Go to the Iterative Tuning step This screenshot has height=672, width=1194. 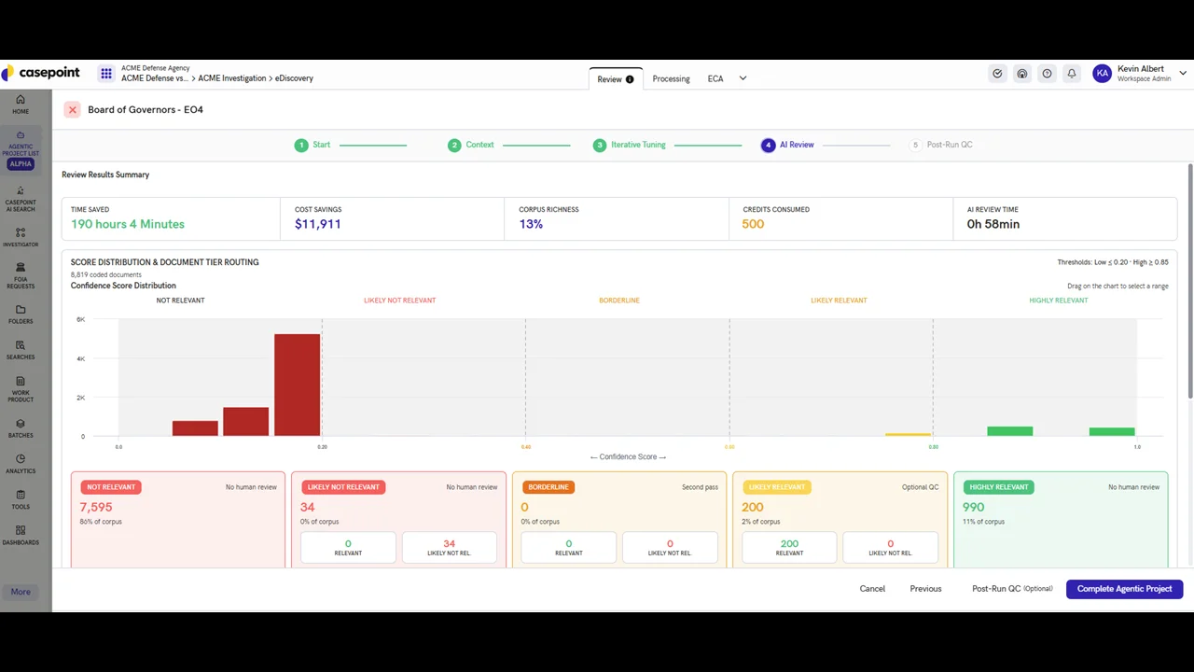[x=630, y=145]
